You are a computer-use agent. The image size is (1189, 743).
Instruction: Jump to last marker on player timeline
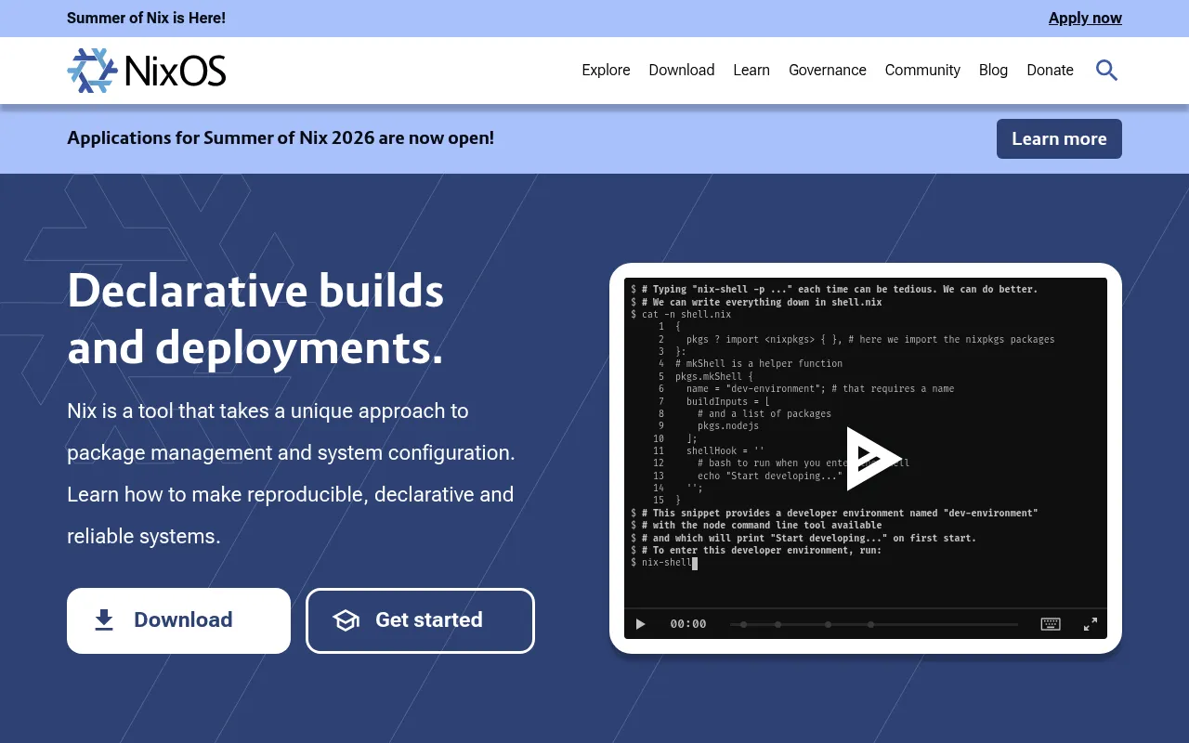pos(870,624)
